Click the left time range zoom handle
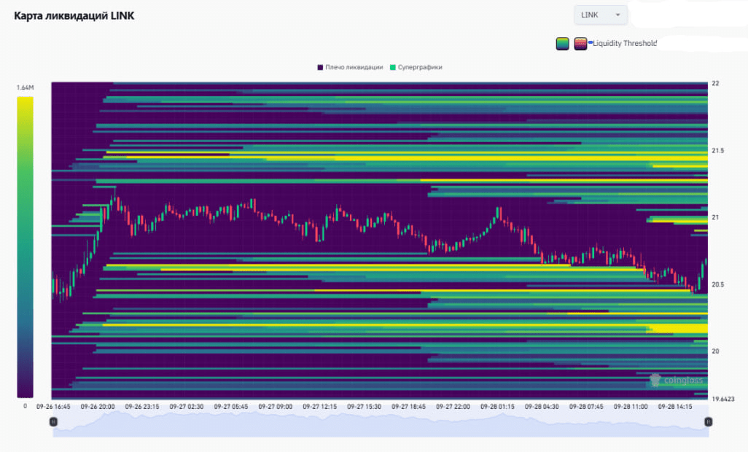 click(x=53, y=421)
